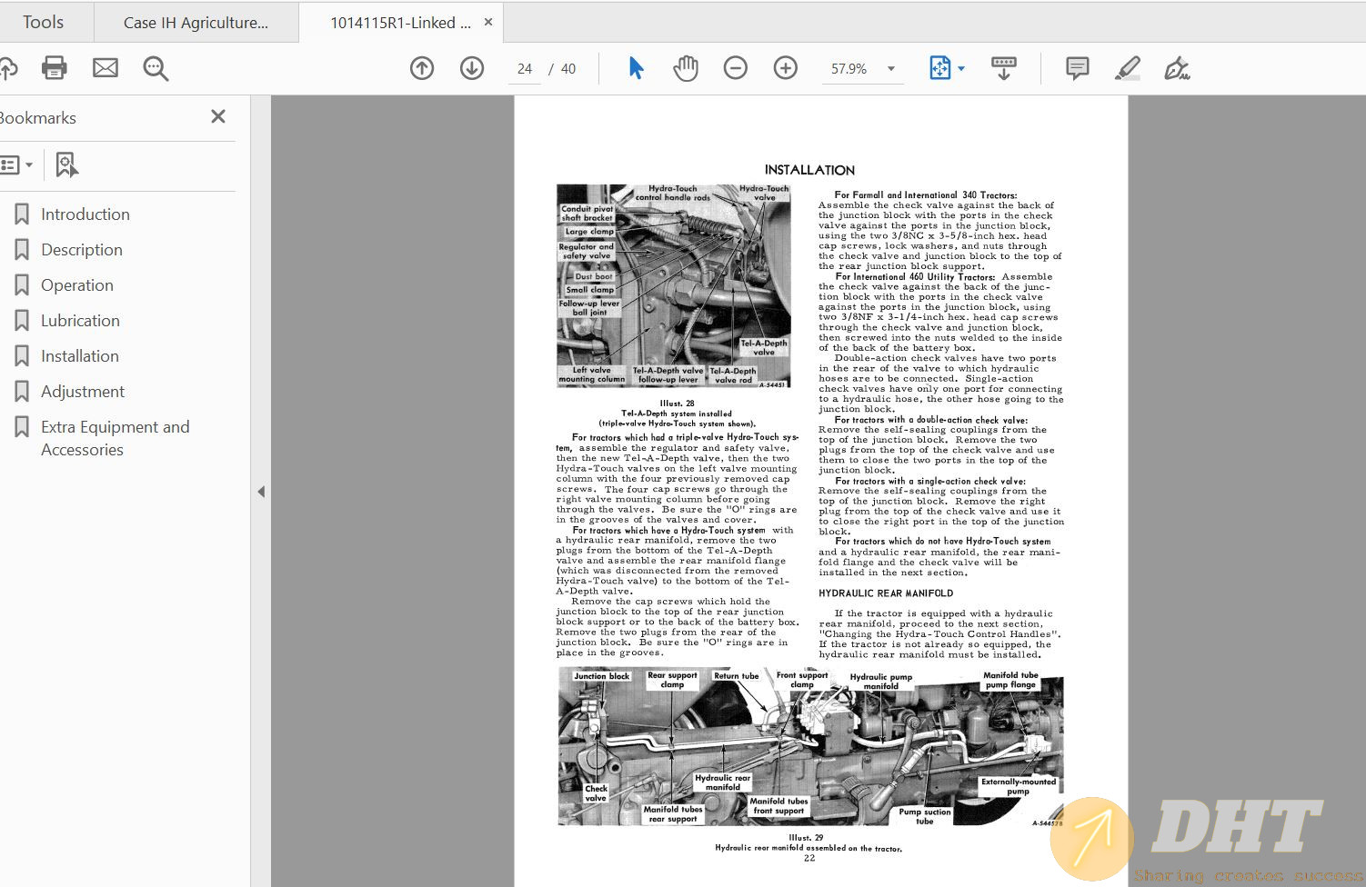Open Extra Equipment and Accessories bookmark
This screenshot has height=887, width=1366.
[x=115, y=438]
